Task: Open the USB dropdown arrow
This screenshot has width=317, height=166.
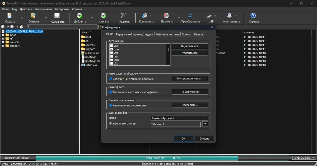Action: tap(215, 16)
